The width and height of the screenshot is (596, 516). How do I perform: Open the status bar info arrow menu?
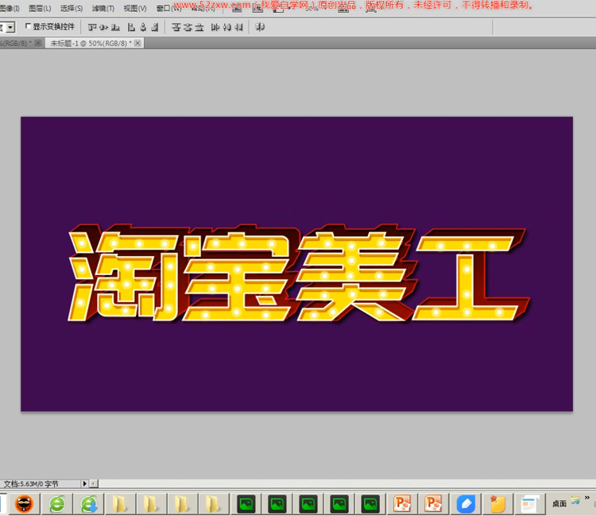pos(84,483)
